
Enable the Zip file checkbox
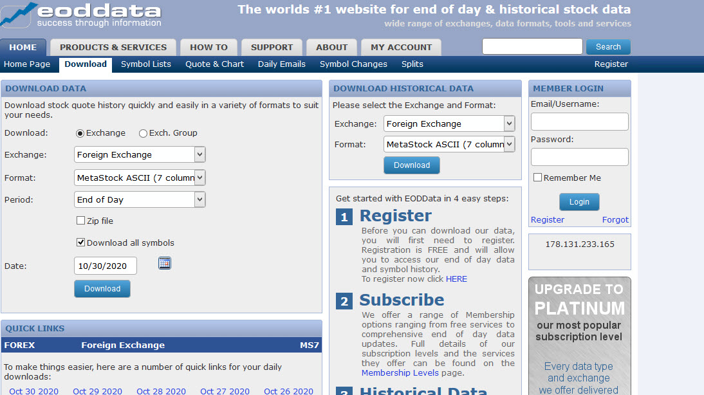pos(81,221)
